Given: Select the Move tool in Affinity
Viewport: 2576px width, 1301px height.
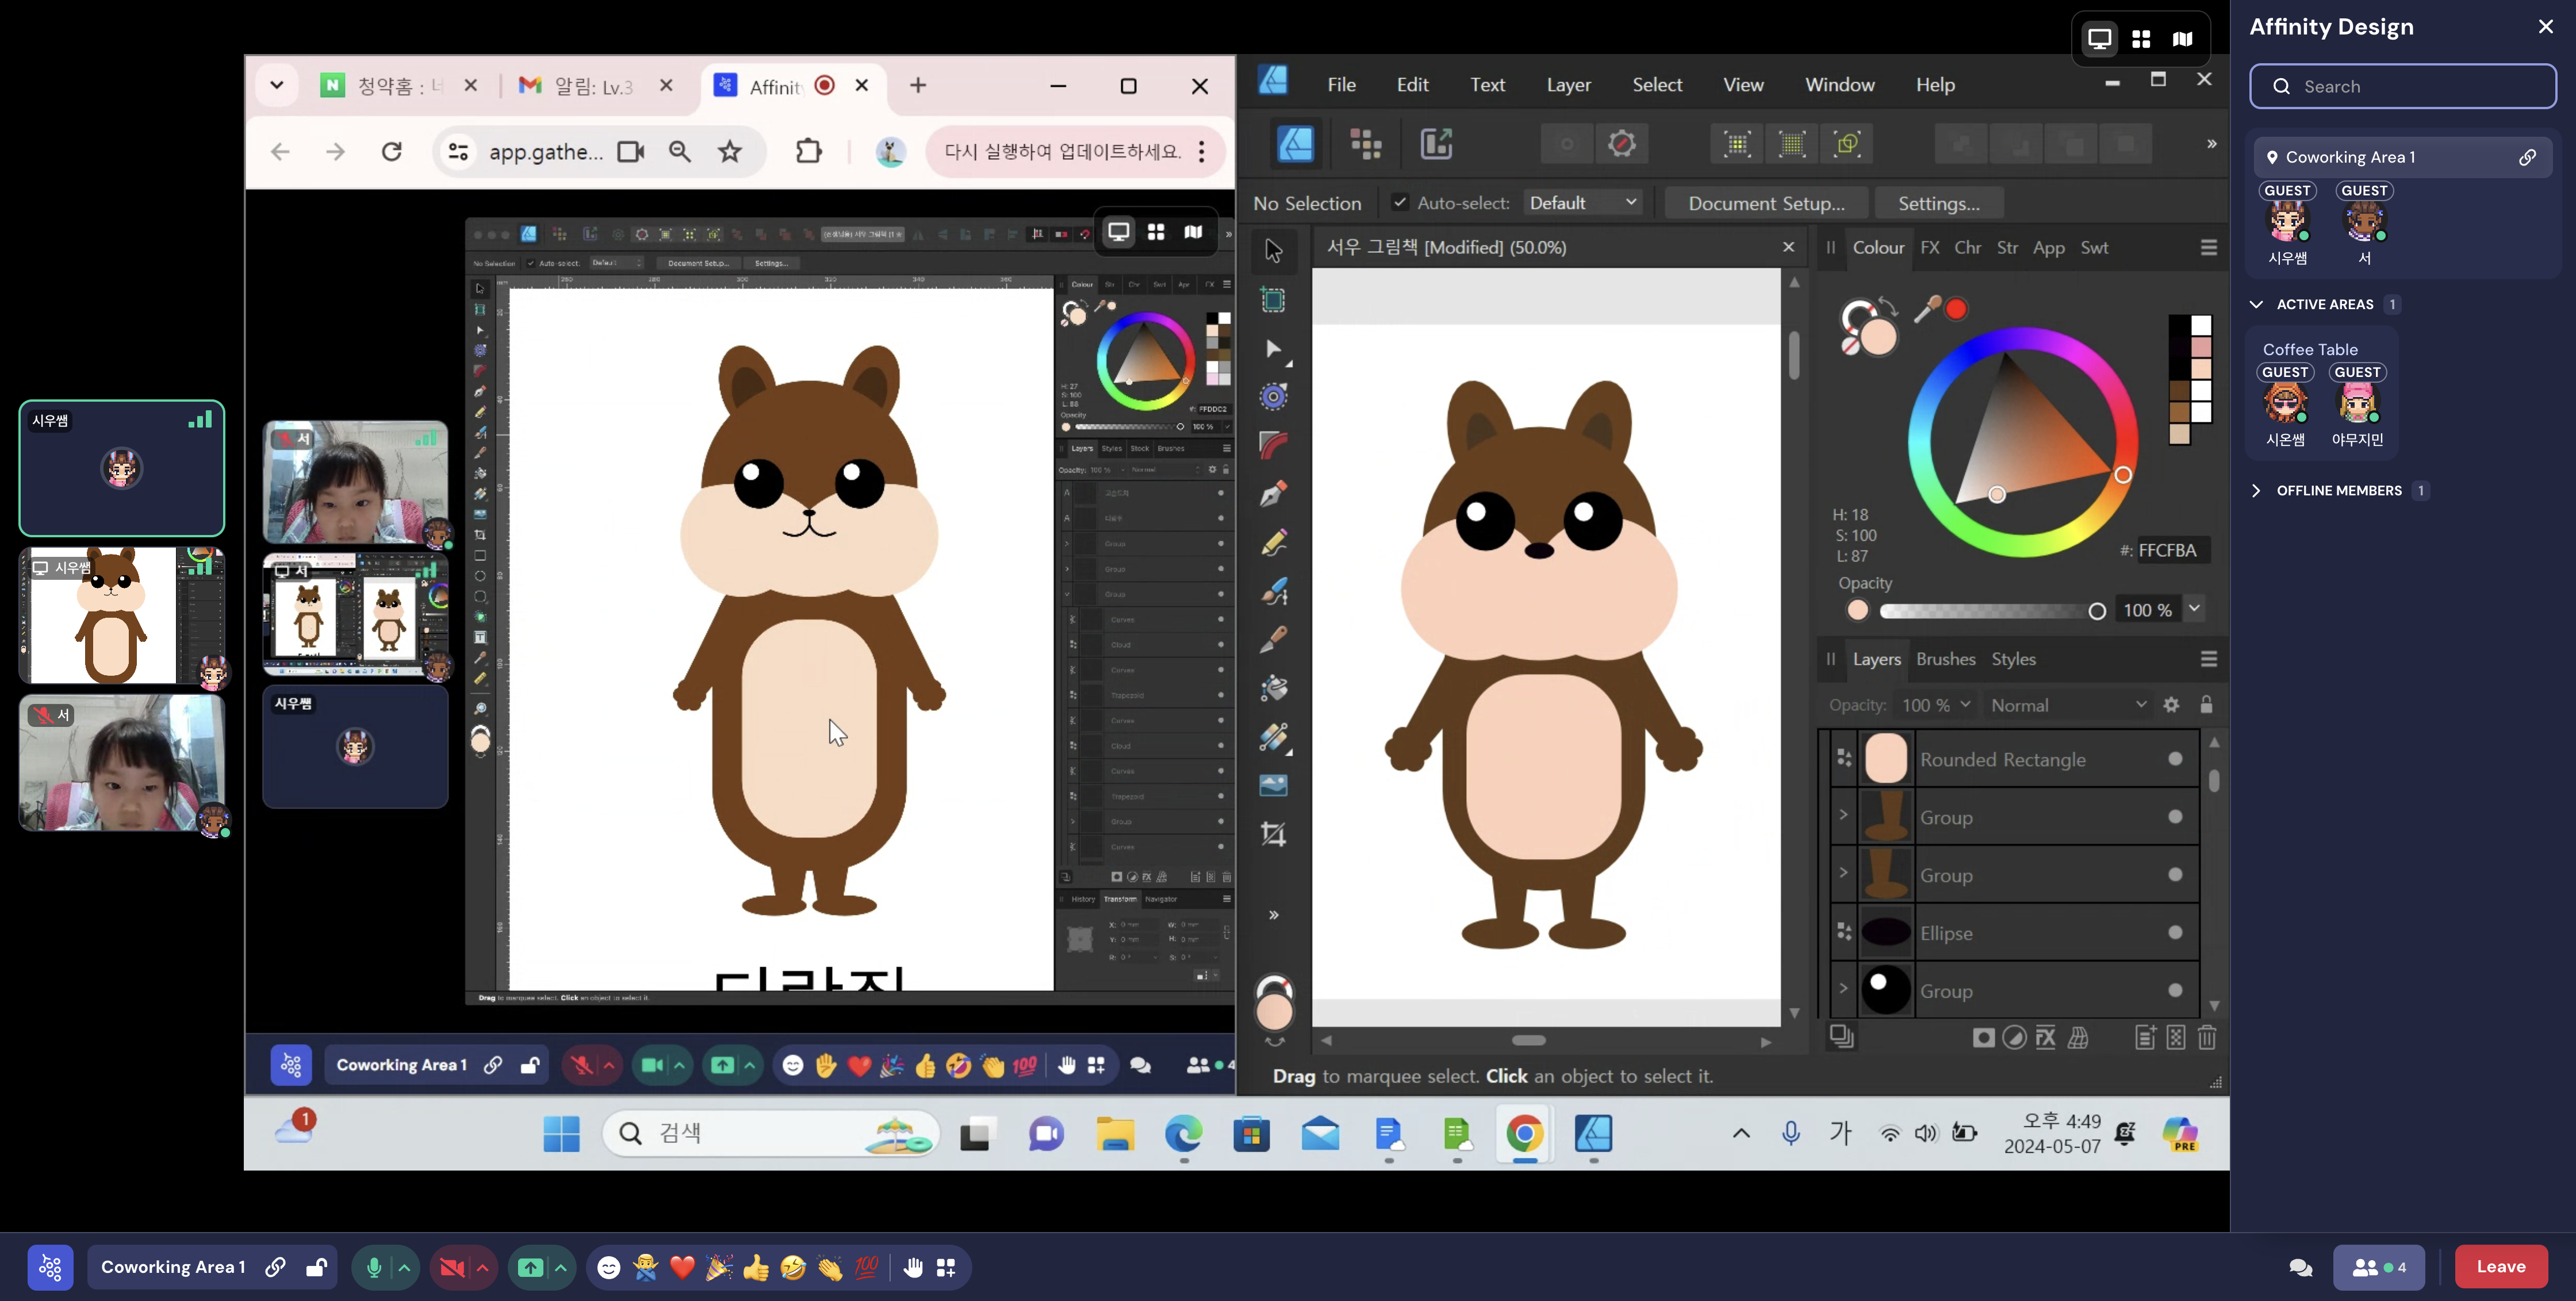Looking at the screenshot, I should (1273, 250).
